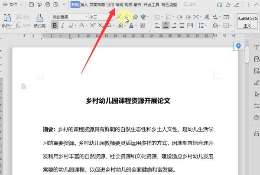Click the lock icon in right sidebar
Image resolution: width=260 pixels, height=175 pixels.
(257, 133)
